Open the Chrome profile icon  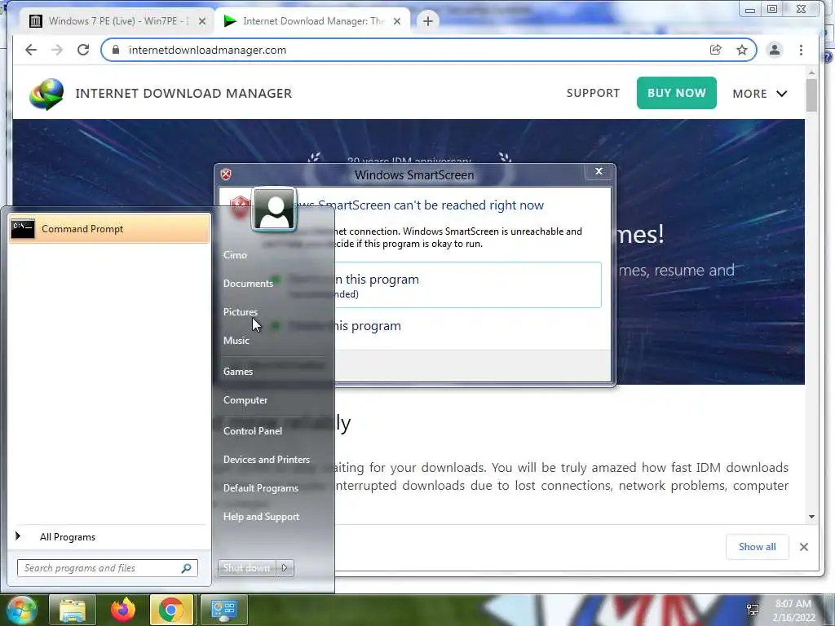[775, 50]
